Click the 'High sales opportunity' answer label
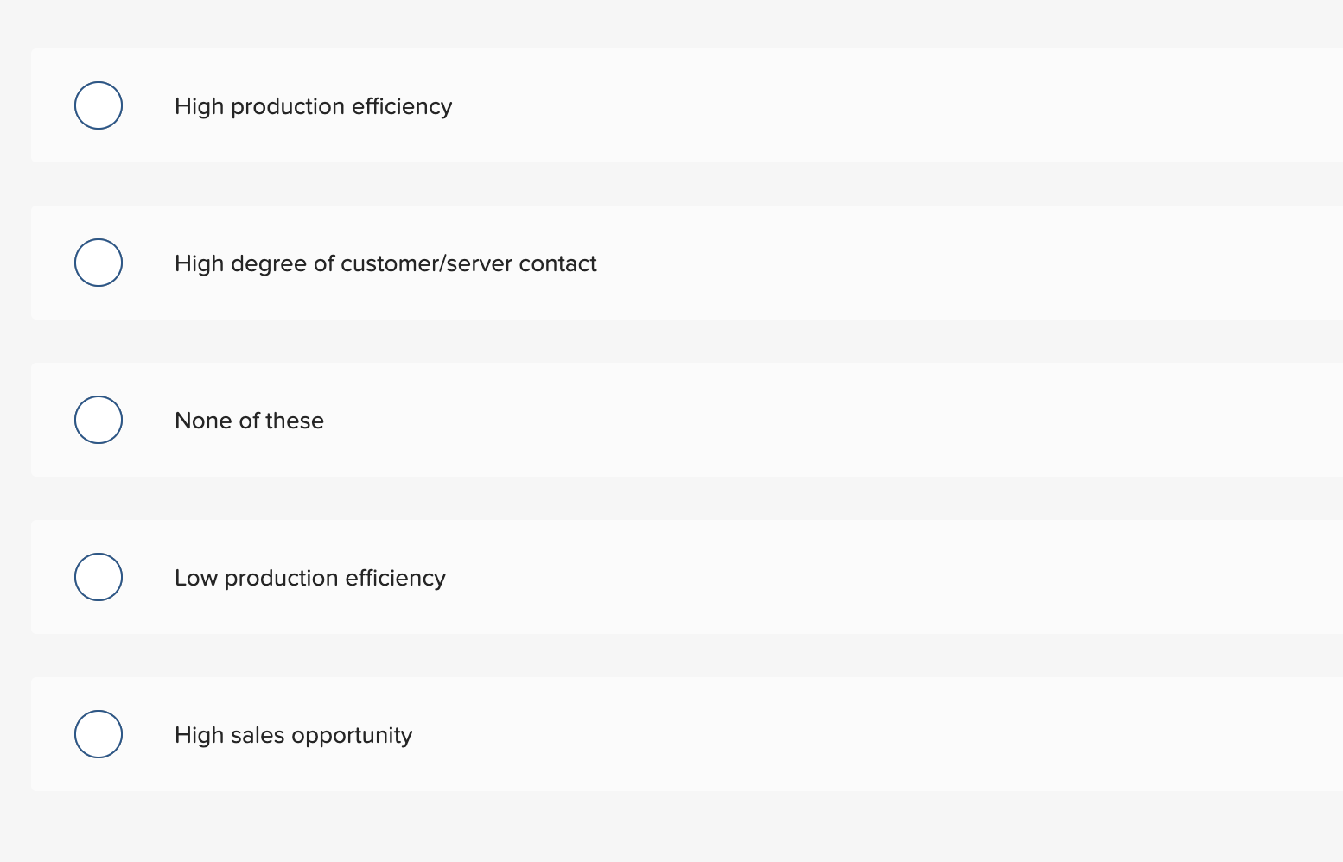 tap(293, 734)
